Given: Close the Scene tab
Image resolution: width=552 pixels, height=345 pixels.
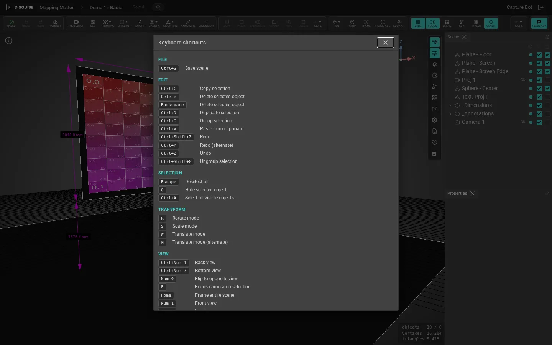Looking at the screenshot, I should pos(464,37).
